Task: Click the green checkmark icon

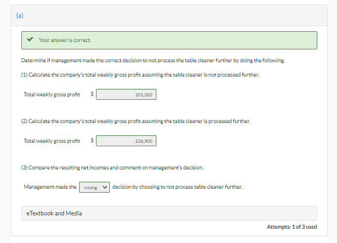Action: coord(30,39)
